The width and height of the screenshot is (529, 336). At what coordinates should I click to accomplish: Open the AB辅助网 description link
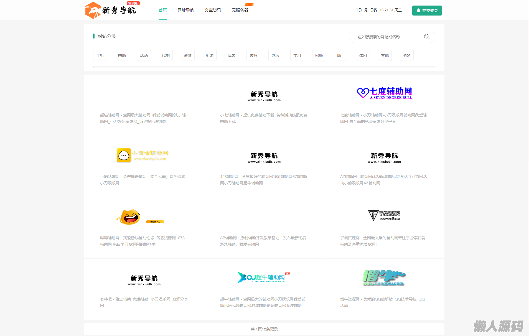(x=263, y=241)
